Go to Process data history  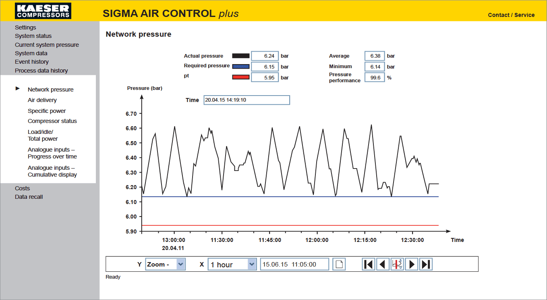click(41, 71)
